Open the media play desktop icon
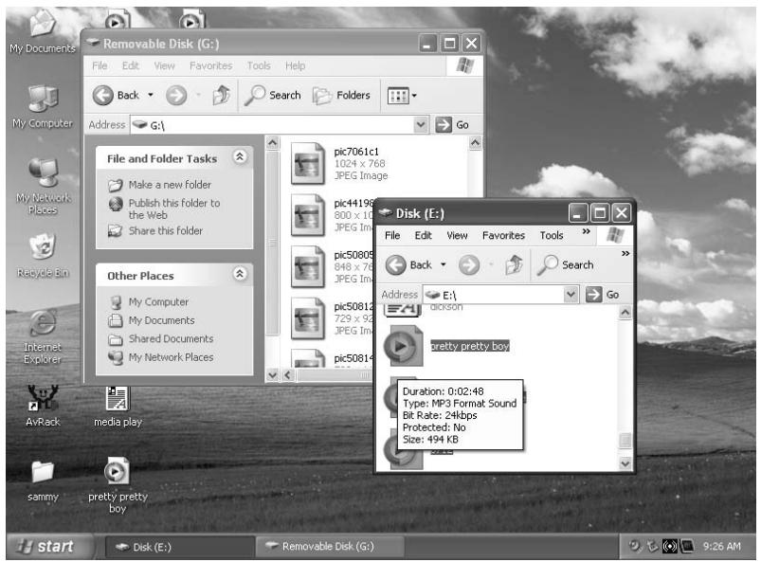761x562 pixels. click(118, 406)
